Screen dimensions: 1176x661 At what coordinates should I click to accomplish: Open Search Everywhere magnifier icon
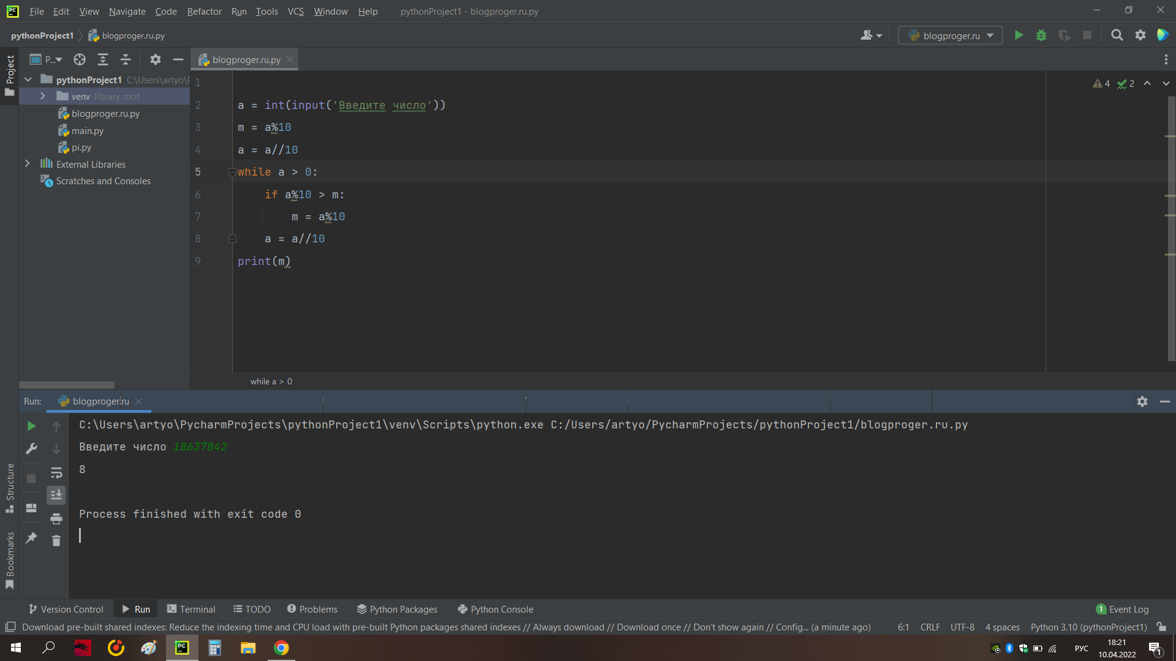(x=1117, y=35)
